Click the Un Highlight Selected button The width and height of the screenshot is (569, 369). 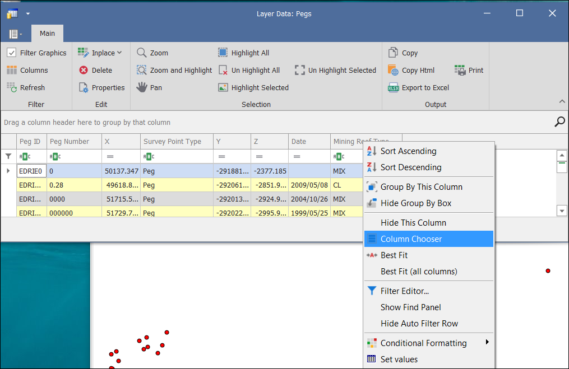341,70
